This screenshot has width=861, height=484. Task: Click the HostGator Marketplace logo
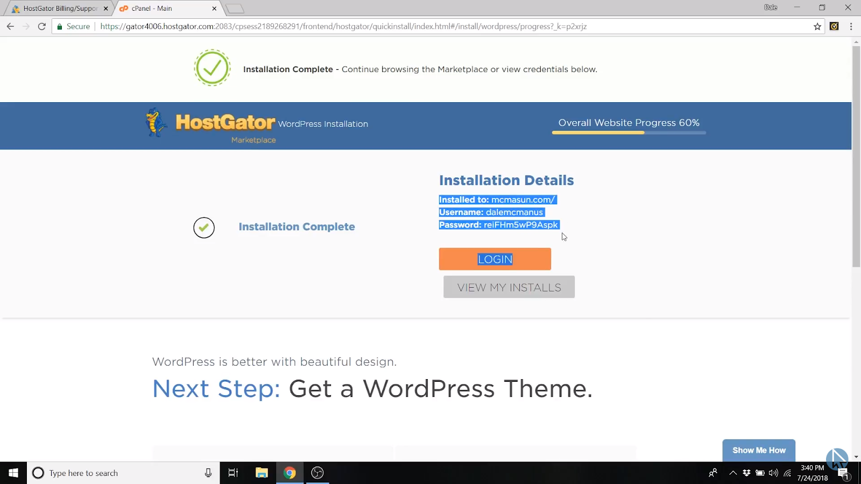(x=210, y=125)
